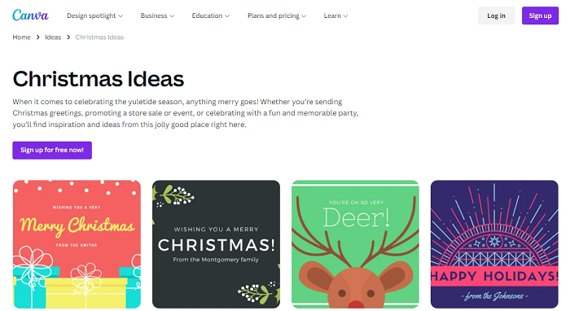Click the Canva logo

click(x=30, y=15)
